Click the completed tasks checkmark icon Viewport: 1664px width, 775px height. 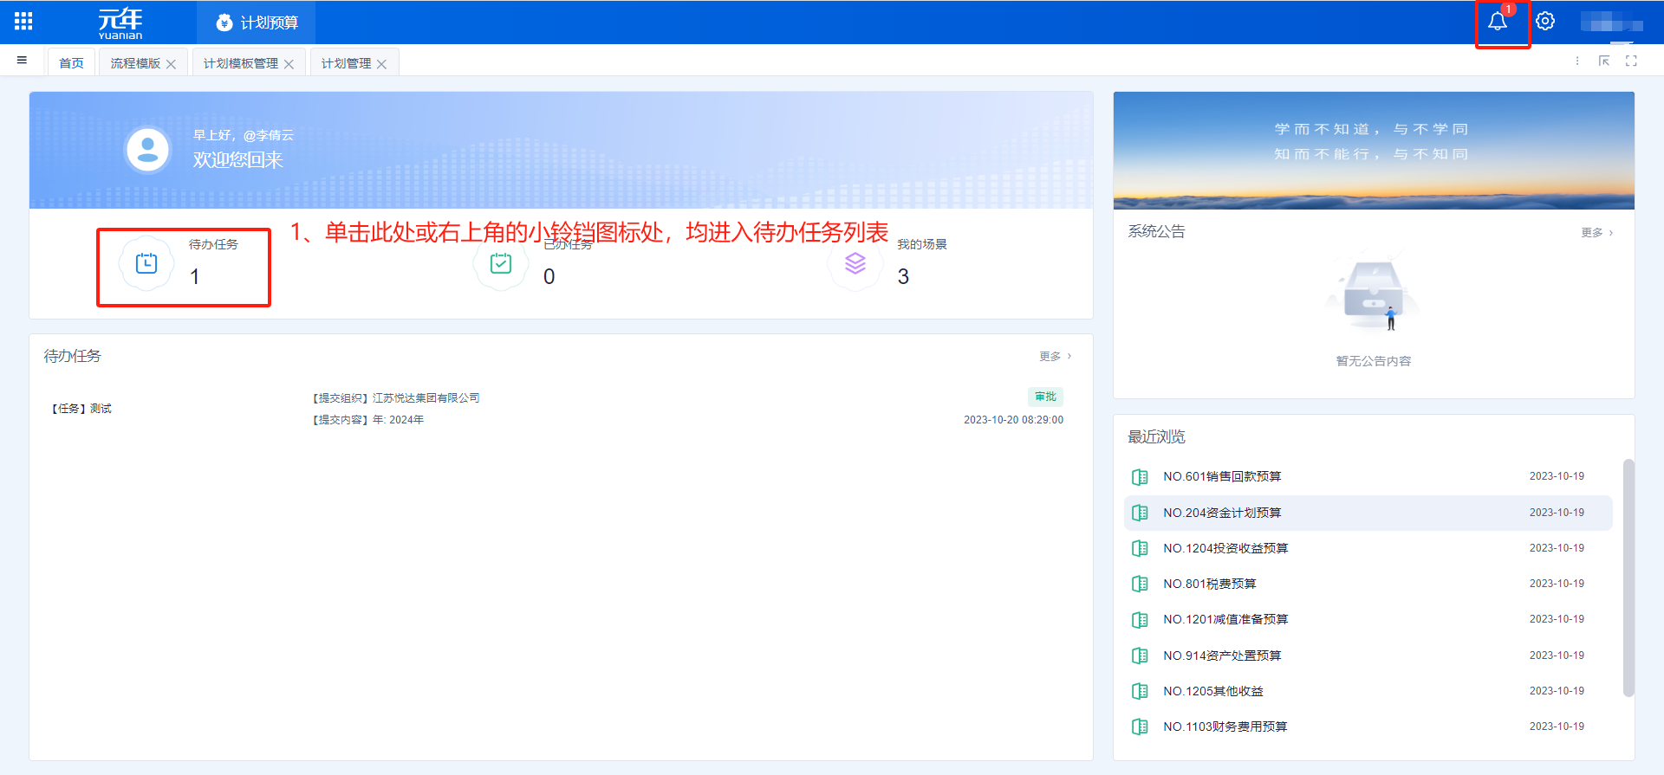(501, 263)
